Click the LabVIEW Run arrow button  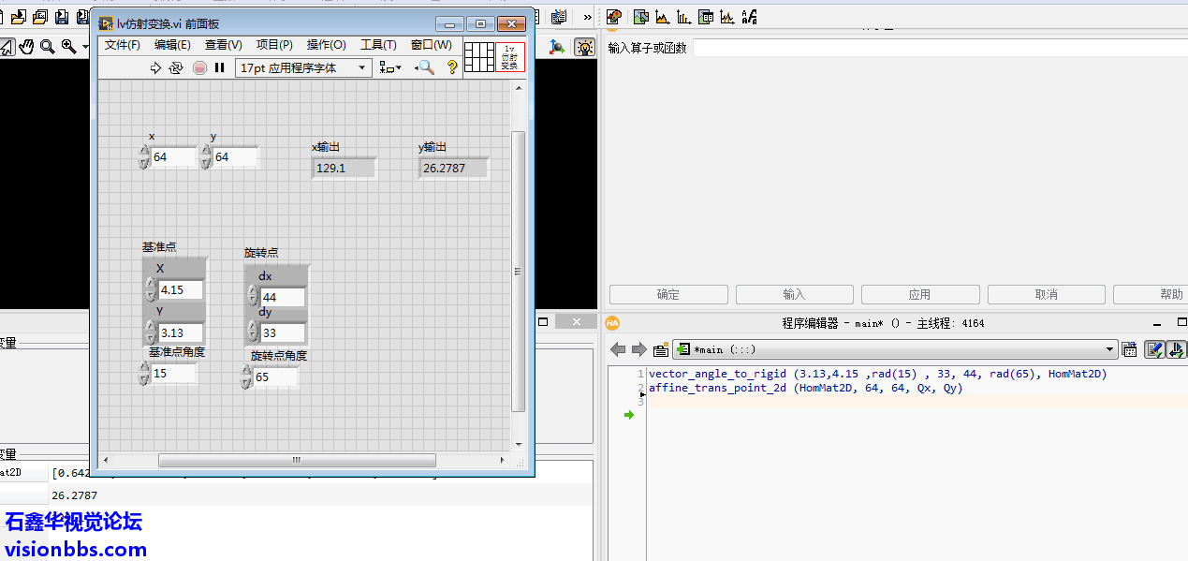tap(155, 67)
